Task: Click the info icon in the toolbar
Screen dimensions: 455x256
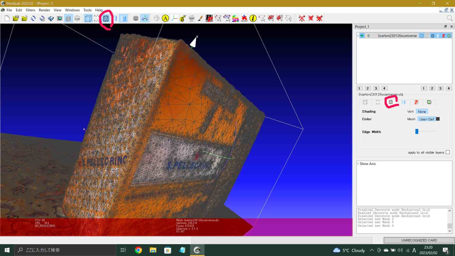Action: pos(252,18)
